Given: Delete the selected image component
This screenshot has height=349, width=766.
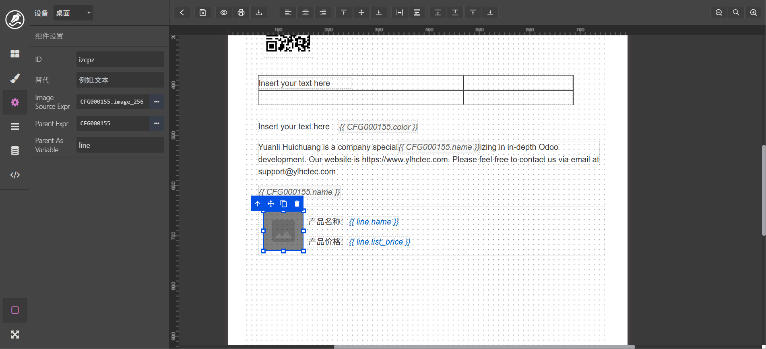Looking at the screenshot, I should (x=297, y=204).
